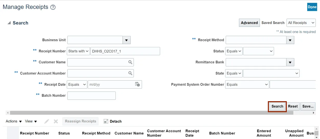Viewport: 320px width, 139px height.
Task: Open the Remittance Bank dropdown arrow
Action: 290,62
